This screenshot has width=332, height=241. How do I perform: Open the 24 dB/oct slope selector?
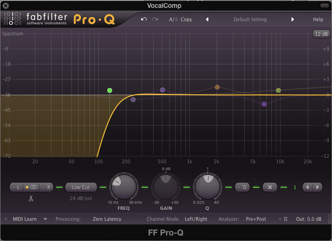[81, 198]
